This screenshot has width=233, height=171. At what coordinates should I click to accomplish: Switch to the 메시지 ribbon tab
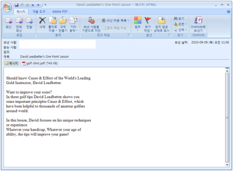pos(21,12)
